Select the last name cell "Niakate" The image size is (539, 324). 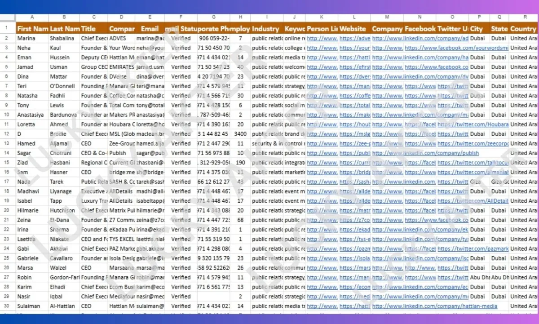click(64, 239)
